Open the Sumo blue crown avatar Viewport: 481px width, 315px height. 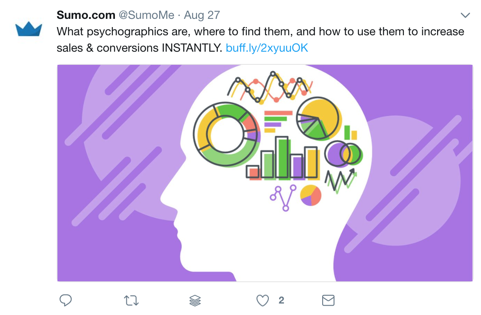pyautogui.click(x=29, y=29)
